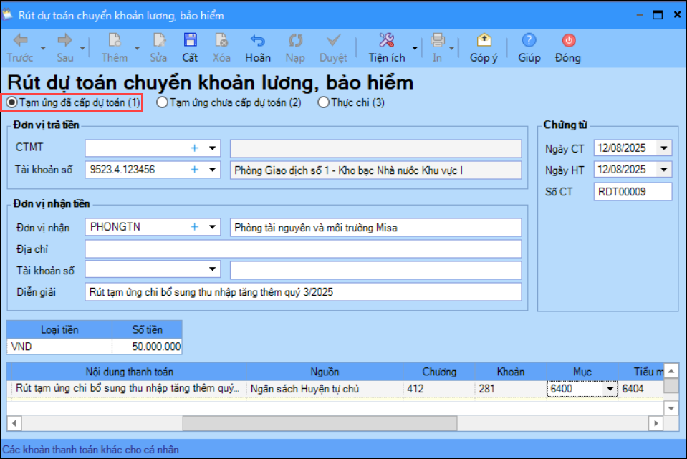The height and width of the screenshot is (459, 687).
Task: Open the Đơn vị nhận dropdown
Action: (212, 227)
